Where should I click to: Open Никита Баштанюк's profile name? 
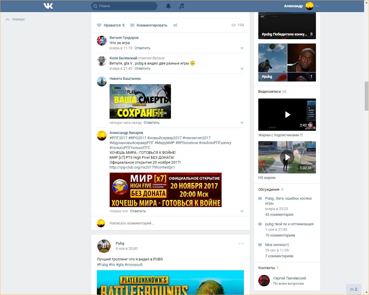125,79
